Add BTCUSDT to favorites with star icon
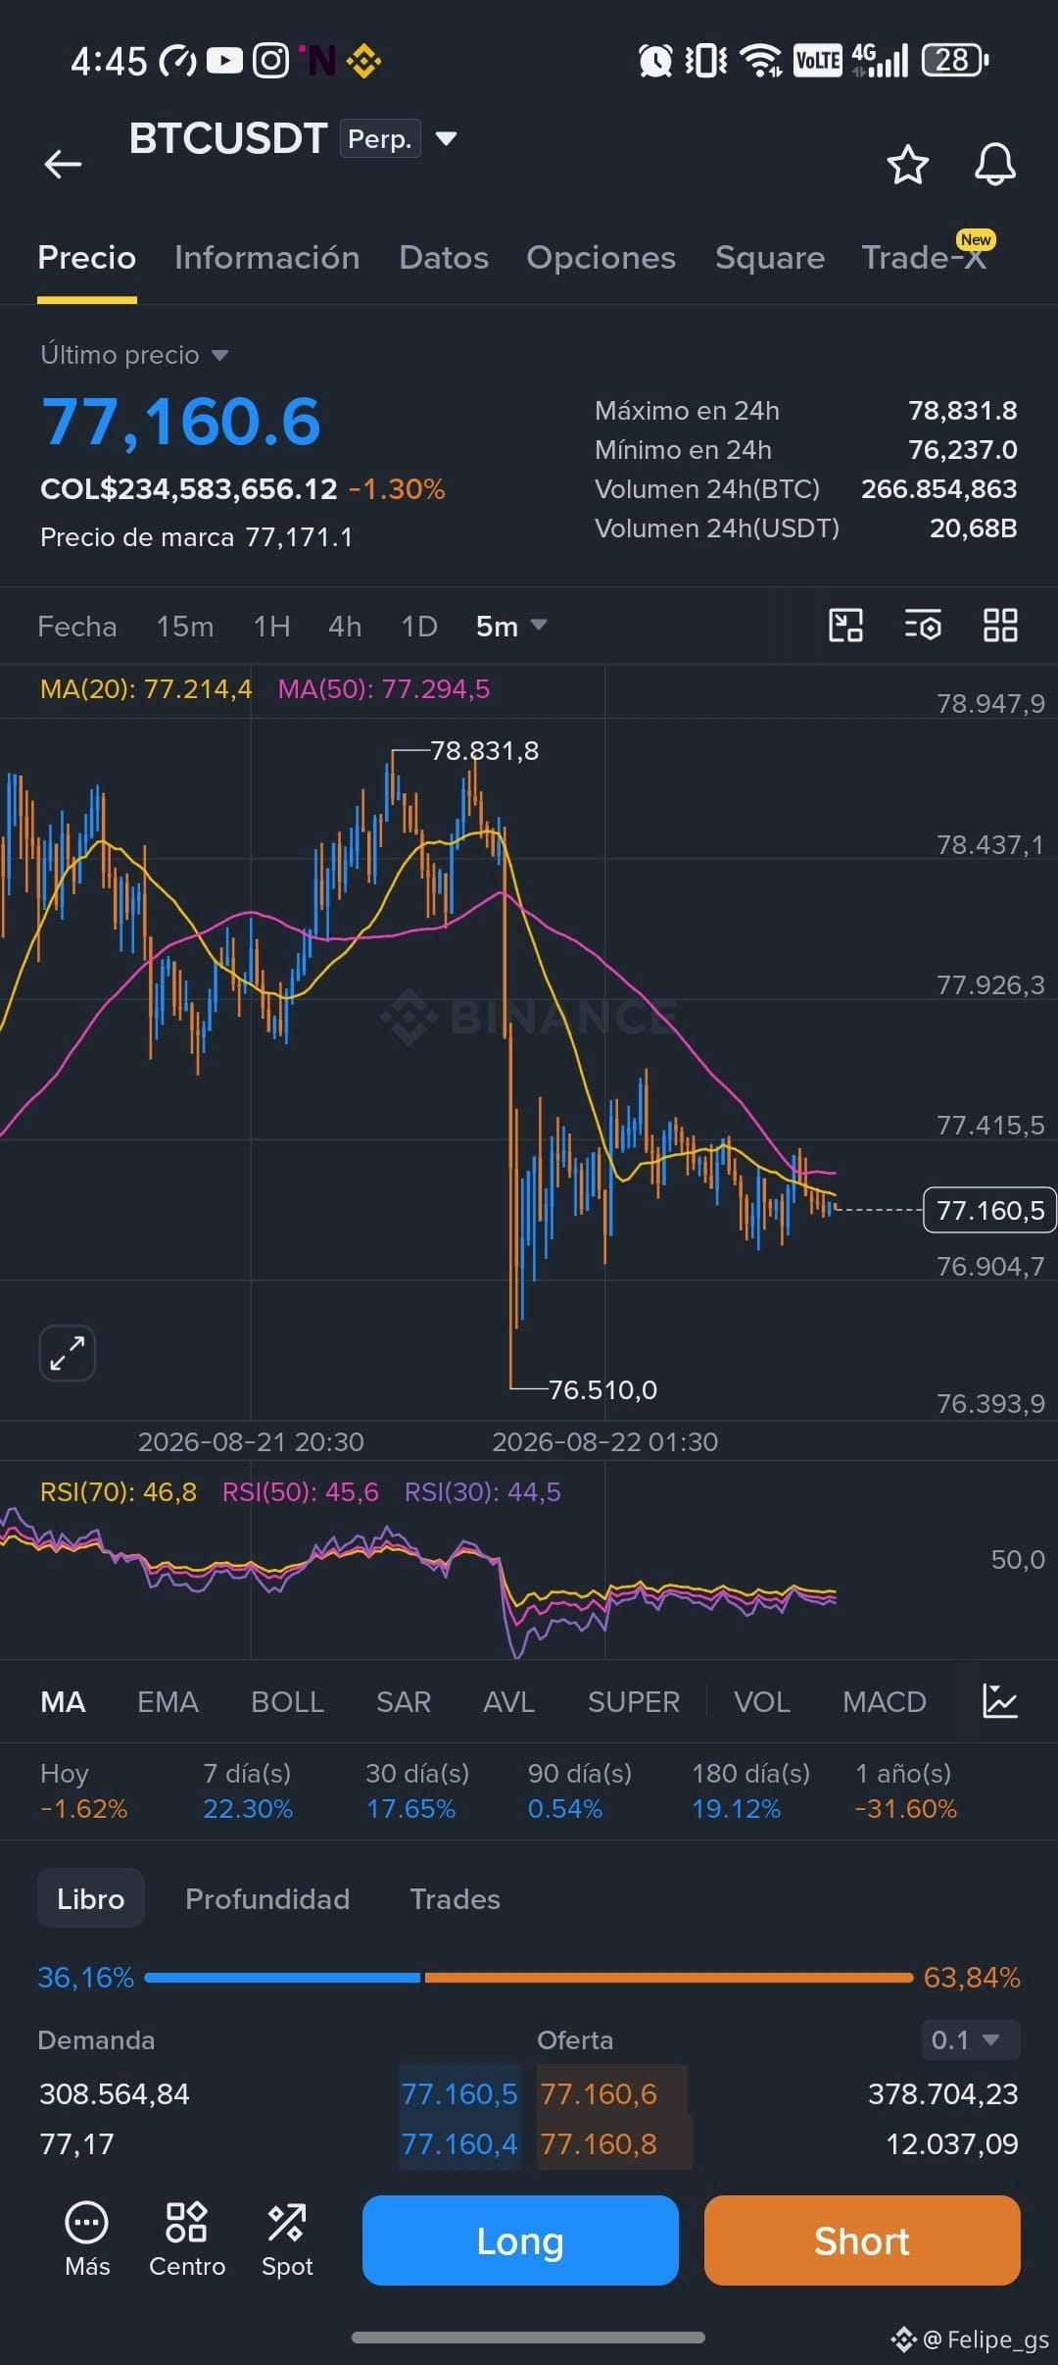The width and height of the screenshot is (1058, 2365). pyautogui.click(x=907, y=164)
